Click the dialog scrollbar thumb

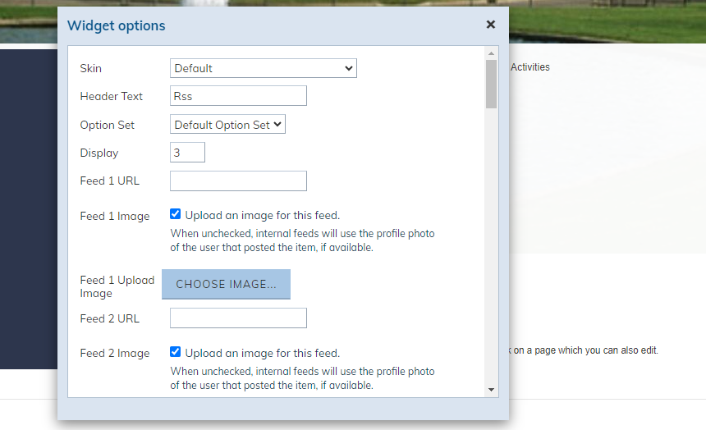pos(491,85)
